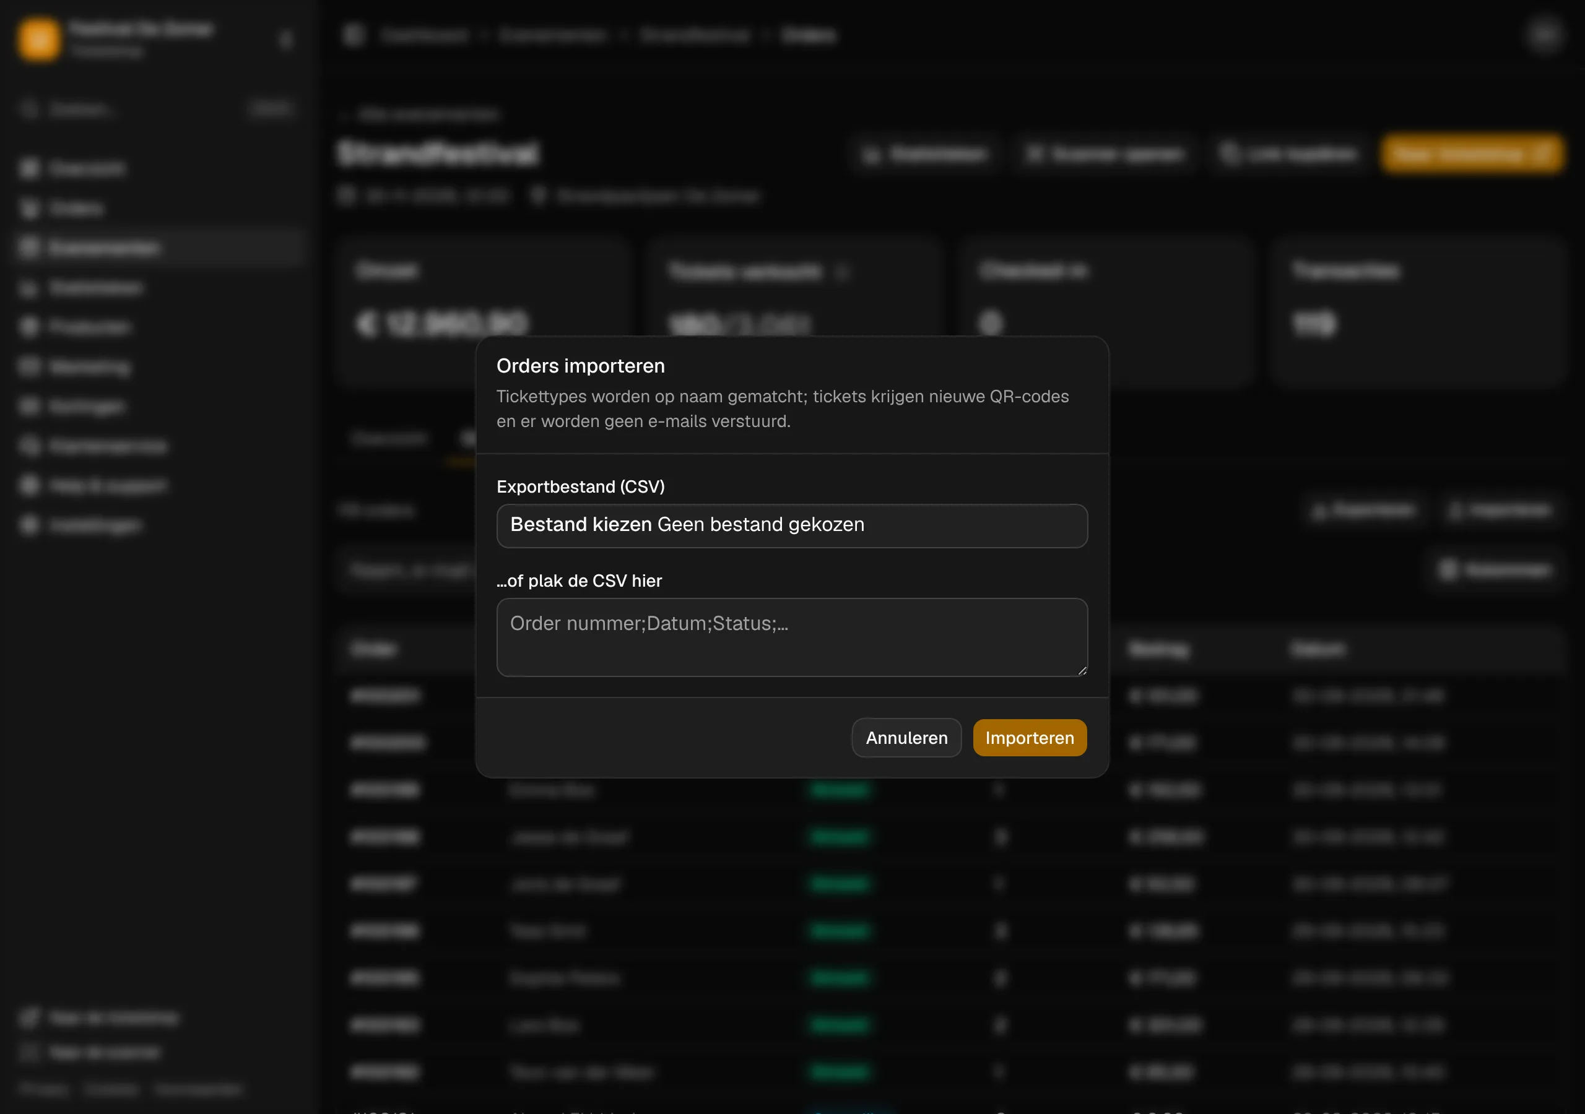This screenshot has width=1585, height=1114.
Task: Click the 'Exportbestand (CSV)' label
Action: 581,486
